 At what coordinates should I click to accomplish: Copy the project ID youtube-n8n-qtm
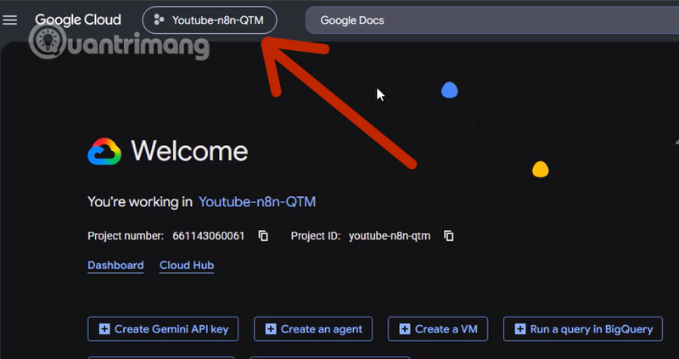pyautogui.click(x=449, y=236)
